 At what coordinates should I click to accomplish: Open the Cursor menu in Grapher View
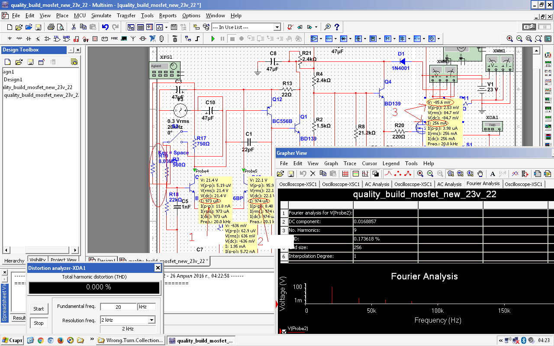(369, 163)
